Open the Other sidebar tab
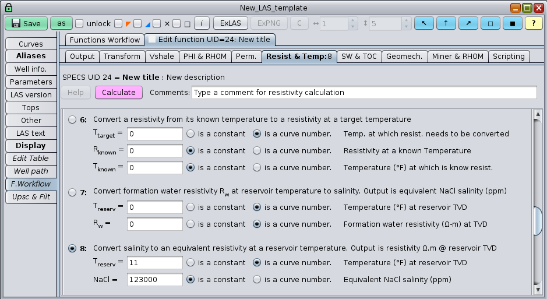Screen dimensions: 547x299 coord(31,121)
